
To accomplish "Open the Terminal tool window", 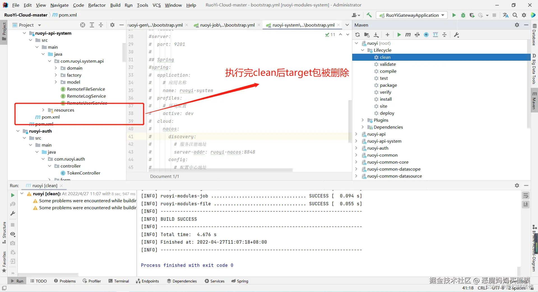I will point(119,281).
